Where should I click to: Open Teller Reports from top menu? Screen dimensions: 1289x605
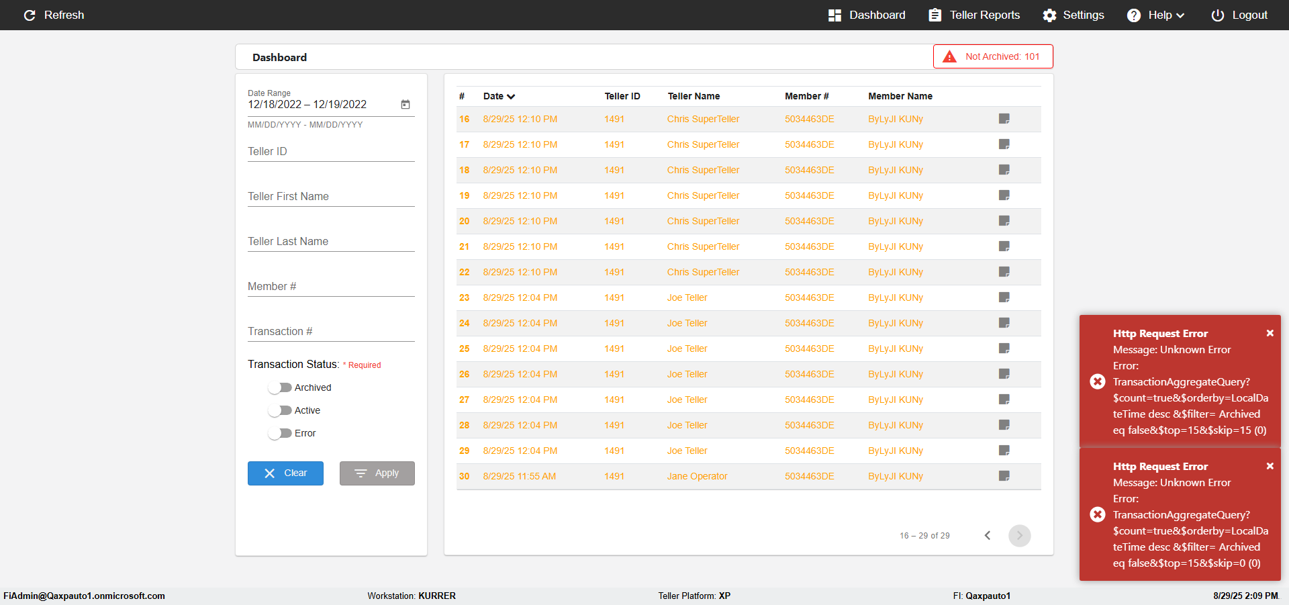click(974, 15)
